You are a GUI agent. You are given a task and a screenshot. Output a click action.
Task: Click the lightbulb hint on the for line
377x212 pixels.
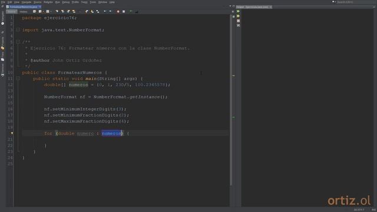click(12, 133)
